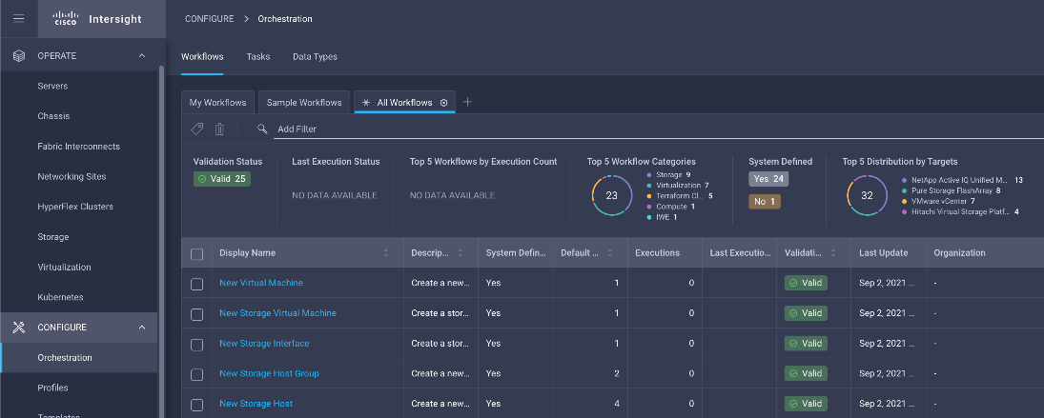Viewport: 1044px width, 418px height.
Task: Go to Networking Sites in sidebar
Action: coord(72,177)
